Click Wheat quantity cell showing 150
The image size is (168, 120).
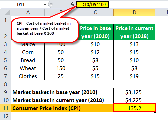[x=61, y=68]
